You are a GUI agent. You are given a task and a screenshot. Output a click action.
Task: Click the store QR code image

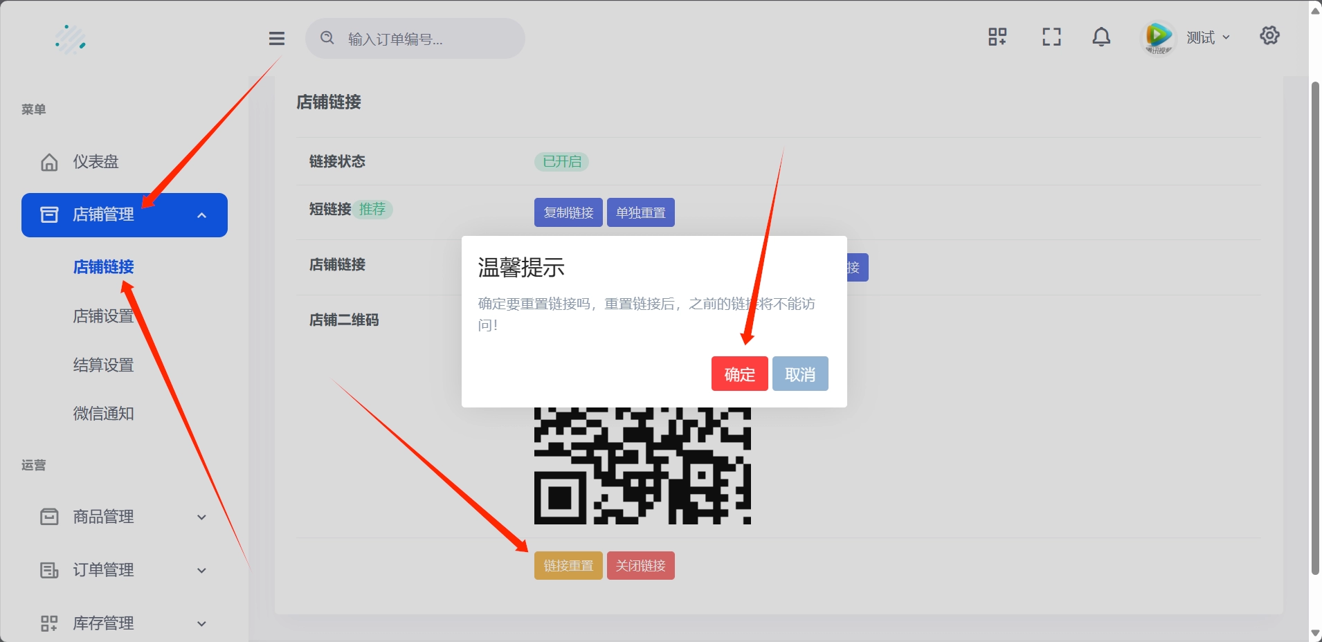coord(642,466)
